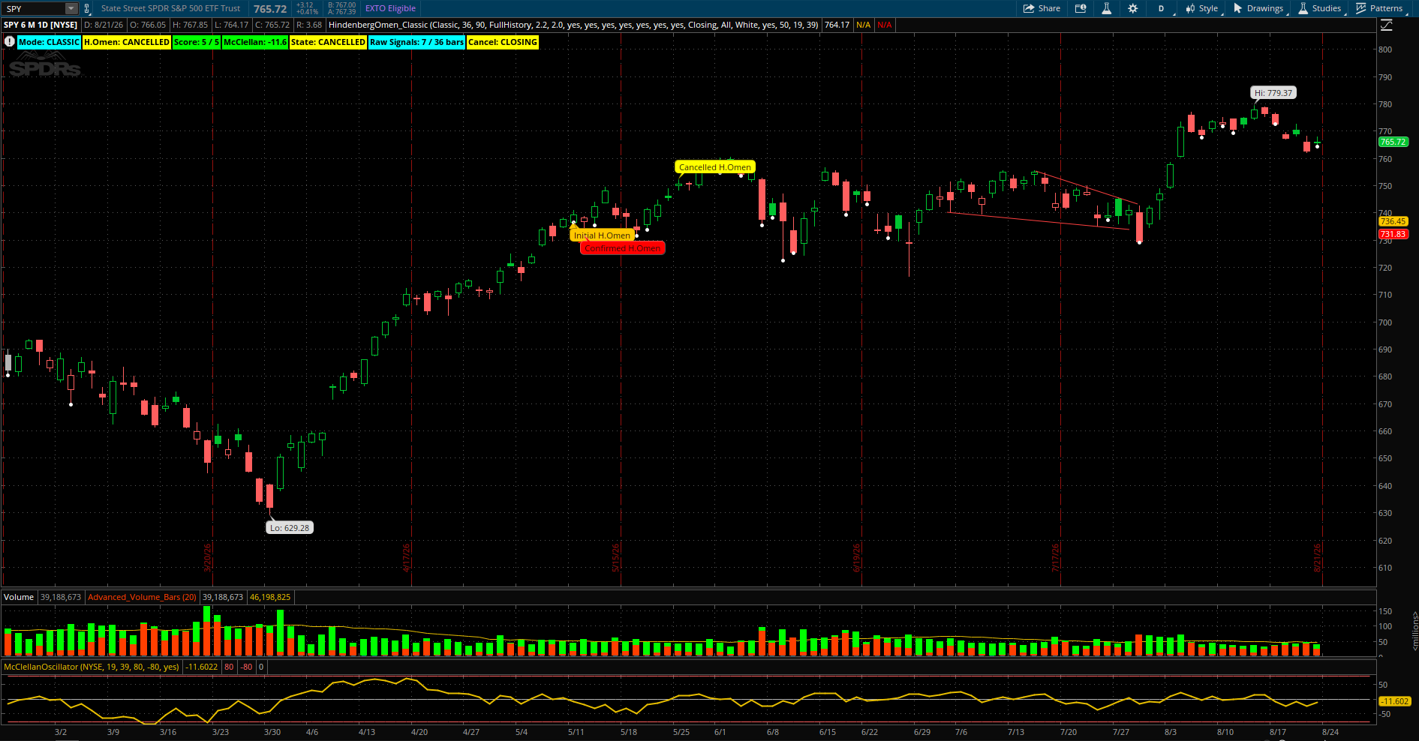The height and width of the screenshot is (741, 1419).
Task: Click the 8/24 date on time axis
Action: click(x=1330, y=732)
